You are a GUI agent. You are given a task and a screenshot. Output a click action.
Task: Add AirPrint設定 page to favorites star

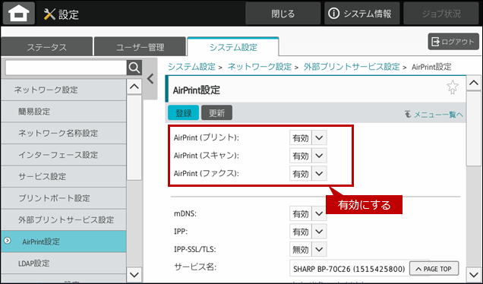point(453,87)
